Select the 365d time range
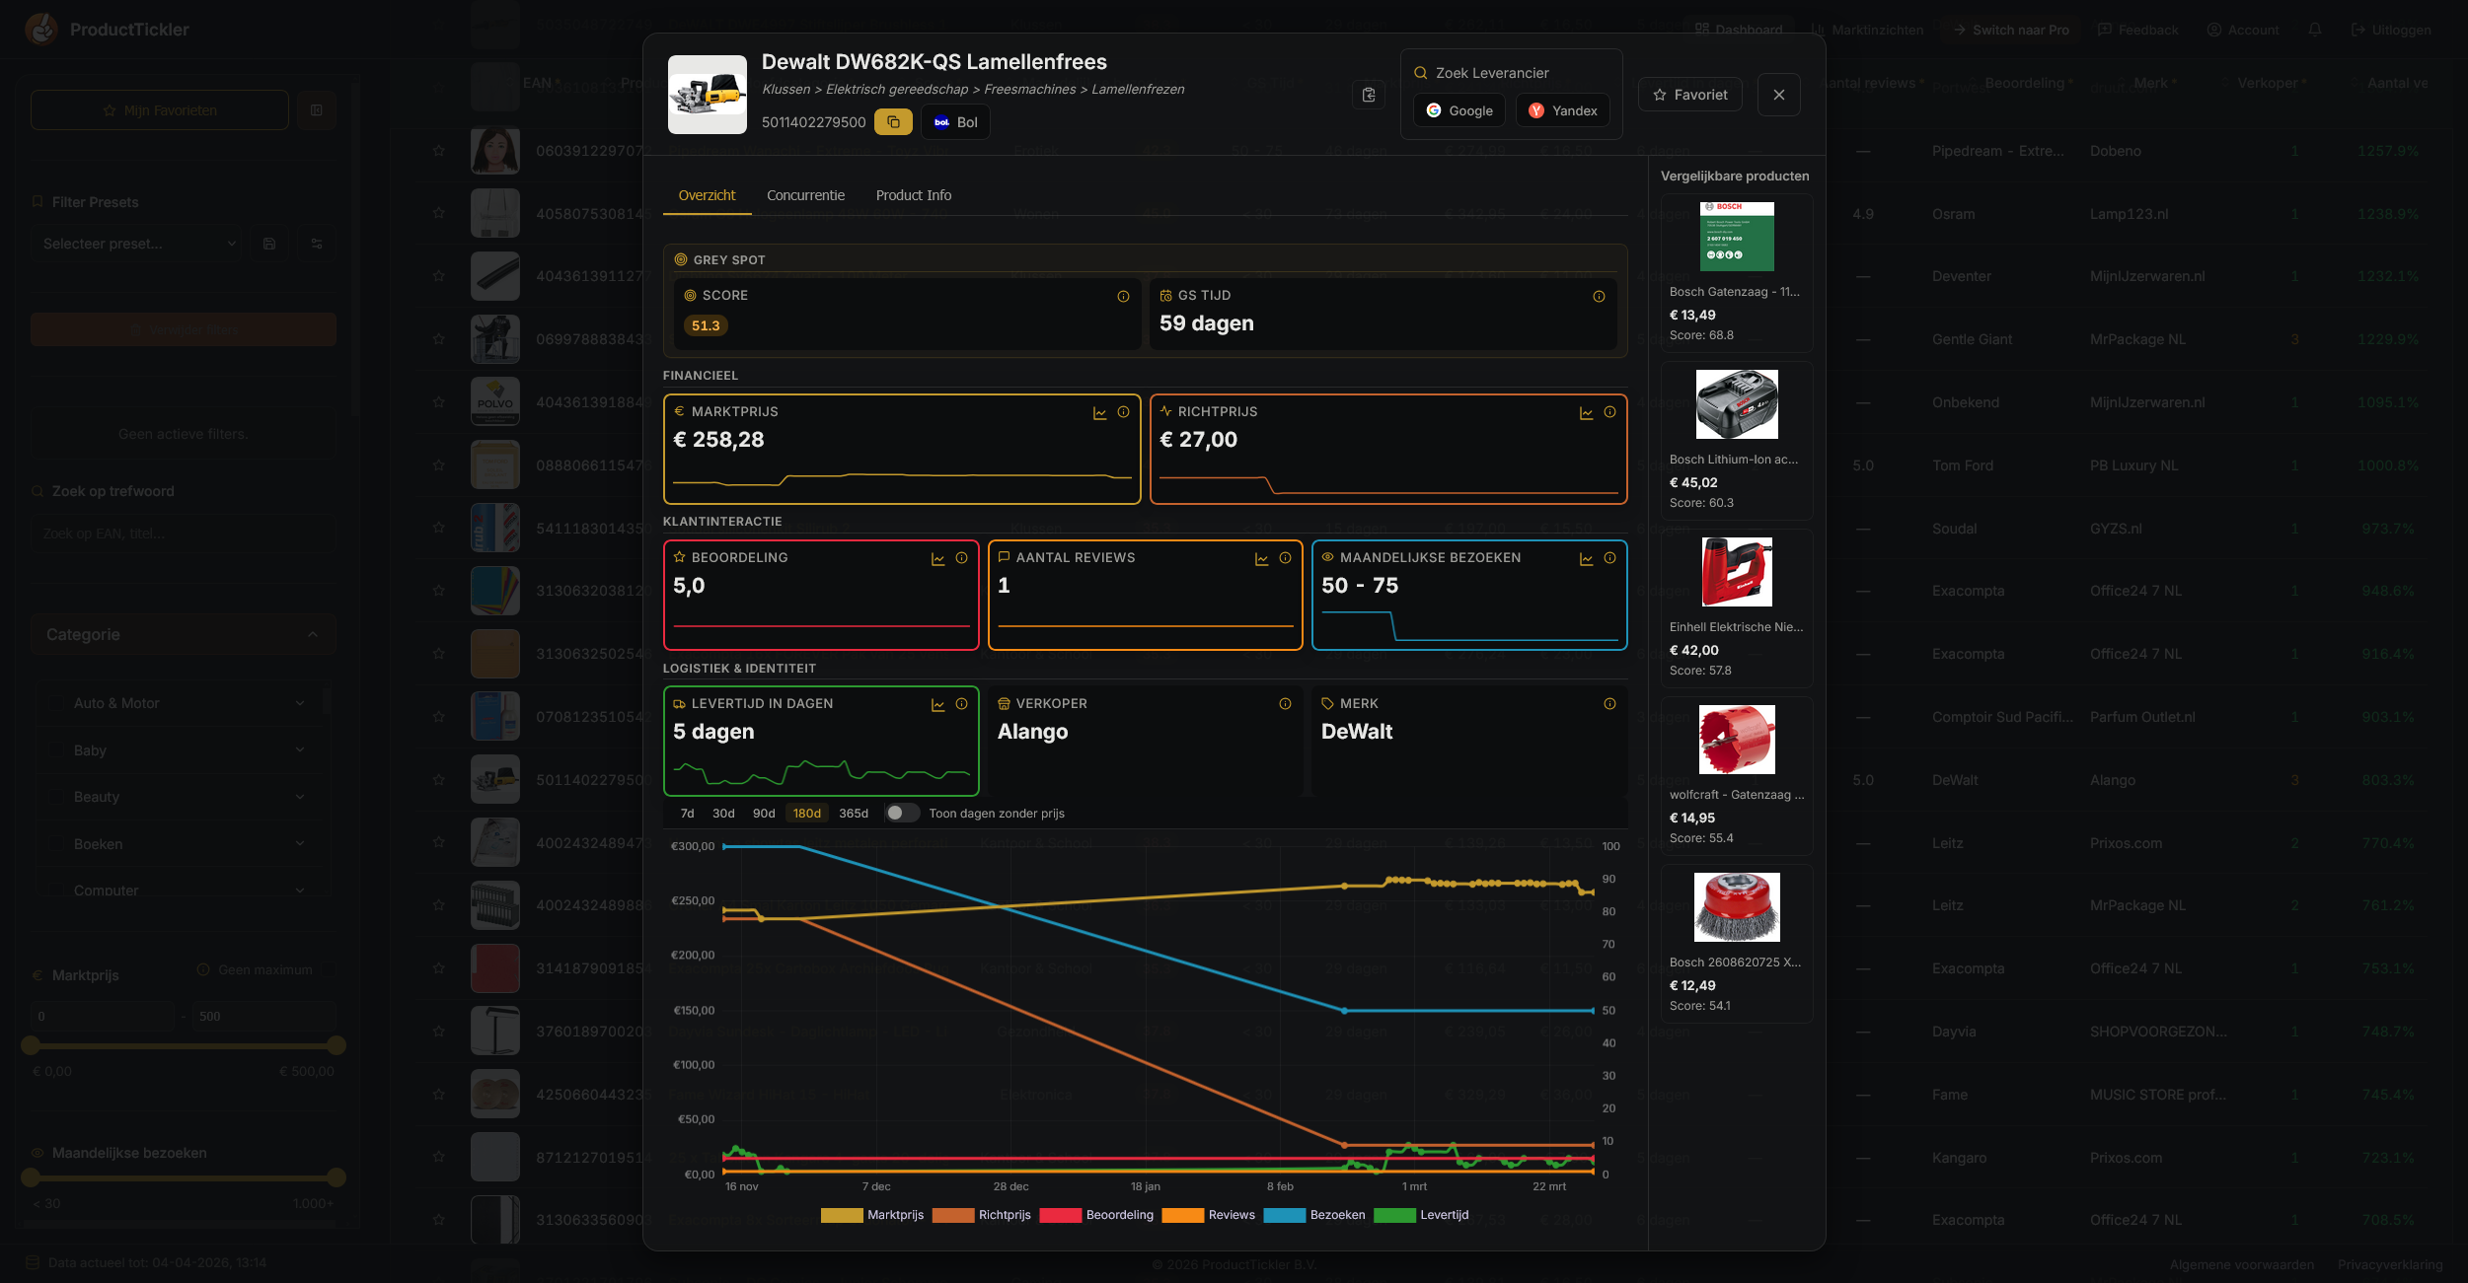 (x=853, y=814)
